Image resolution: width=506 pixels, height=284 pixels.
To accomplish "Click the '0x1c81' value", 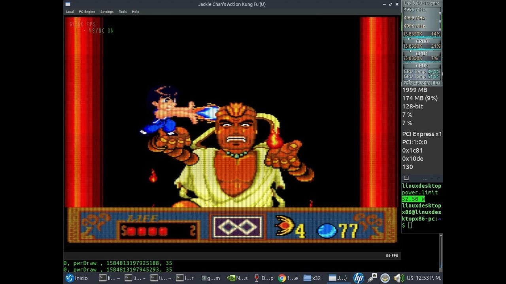I will point(412,151).
